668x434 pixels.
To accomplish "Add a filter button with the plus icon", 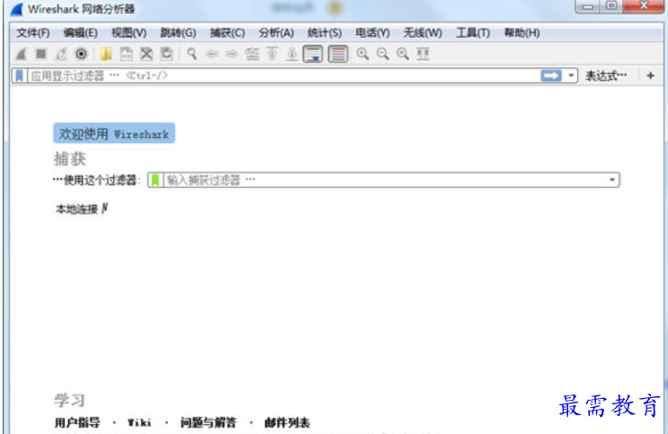I will pos(650,75).
